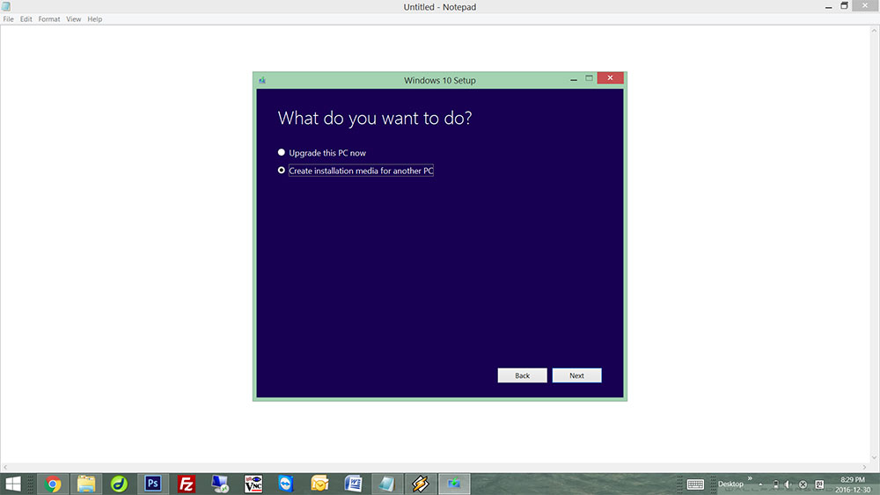This screenshot has width=880, height=495.
Task: Open File Explorer from the taskbar
Action: tap(86, 484)
